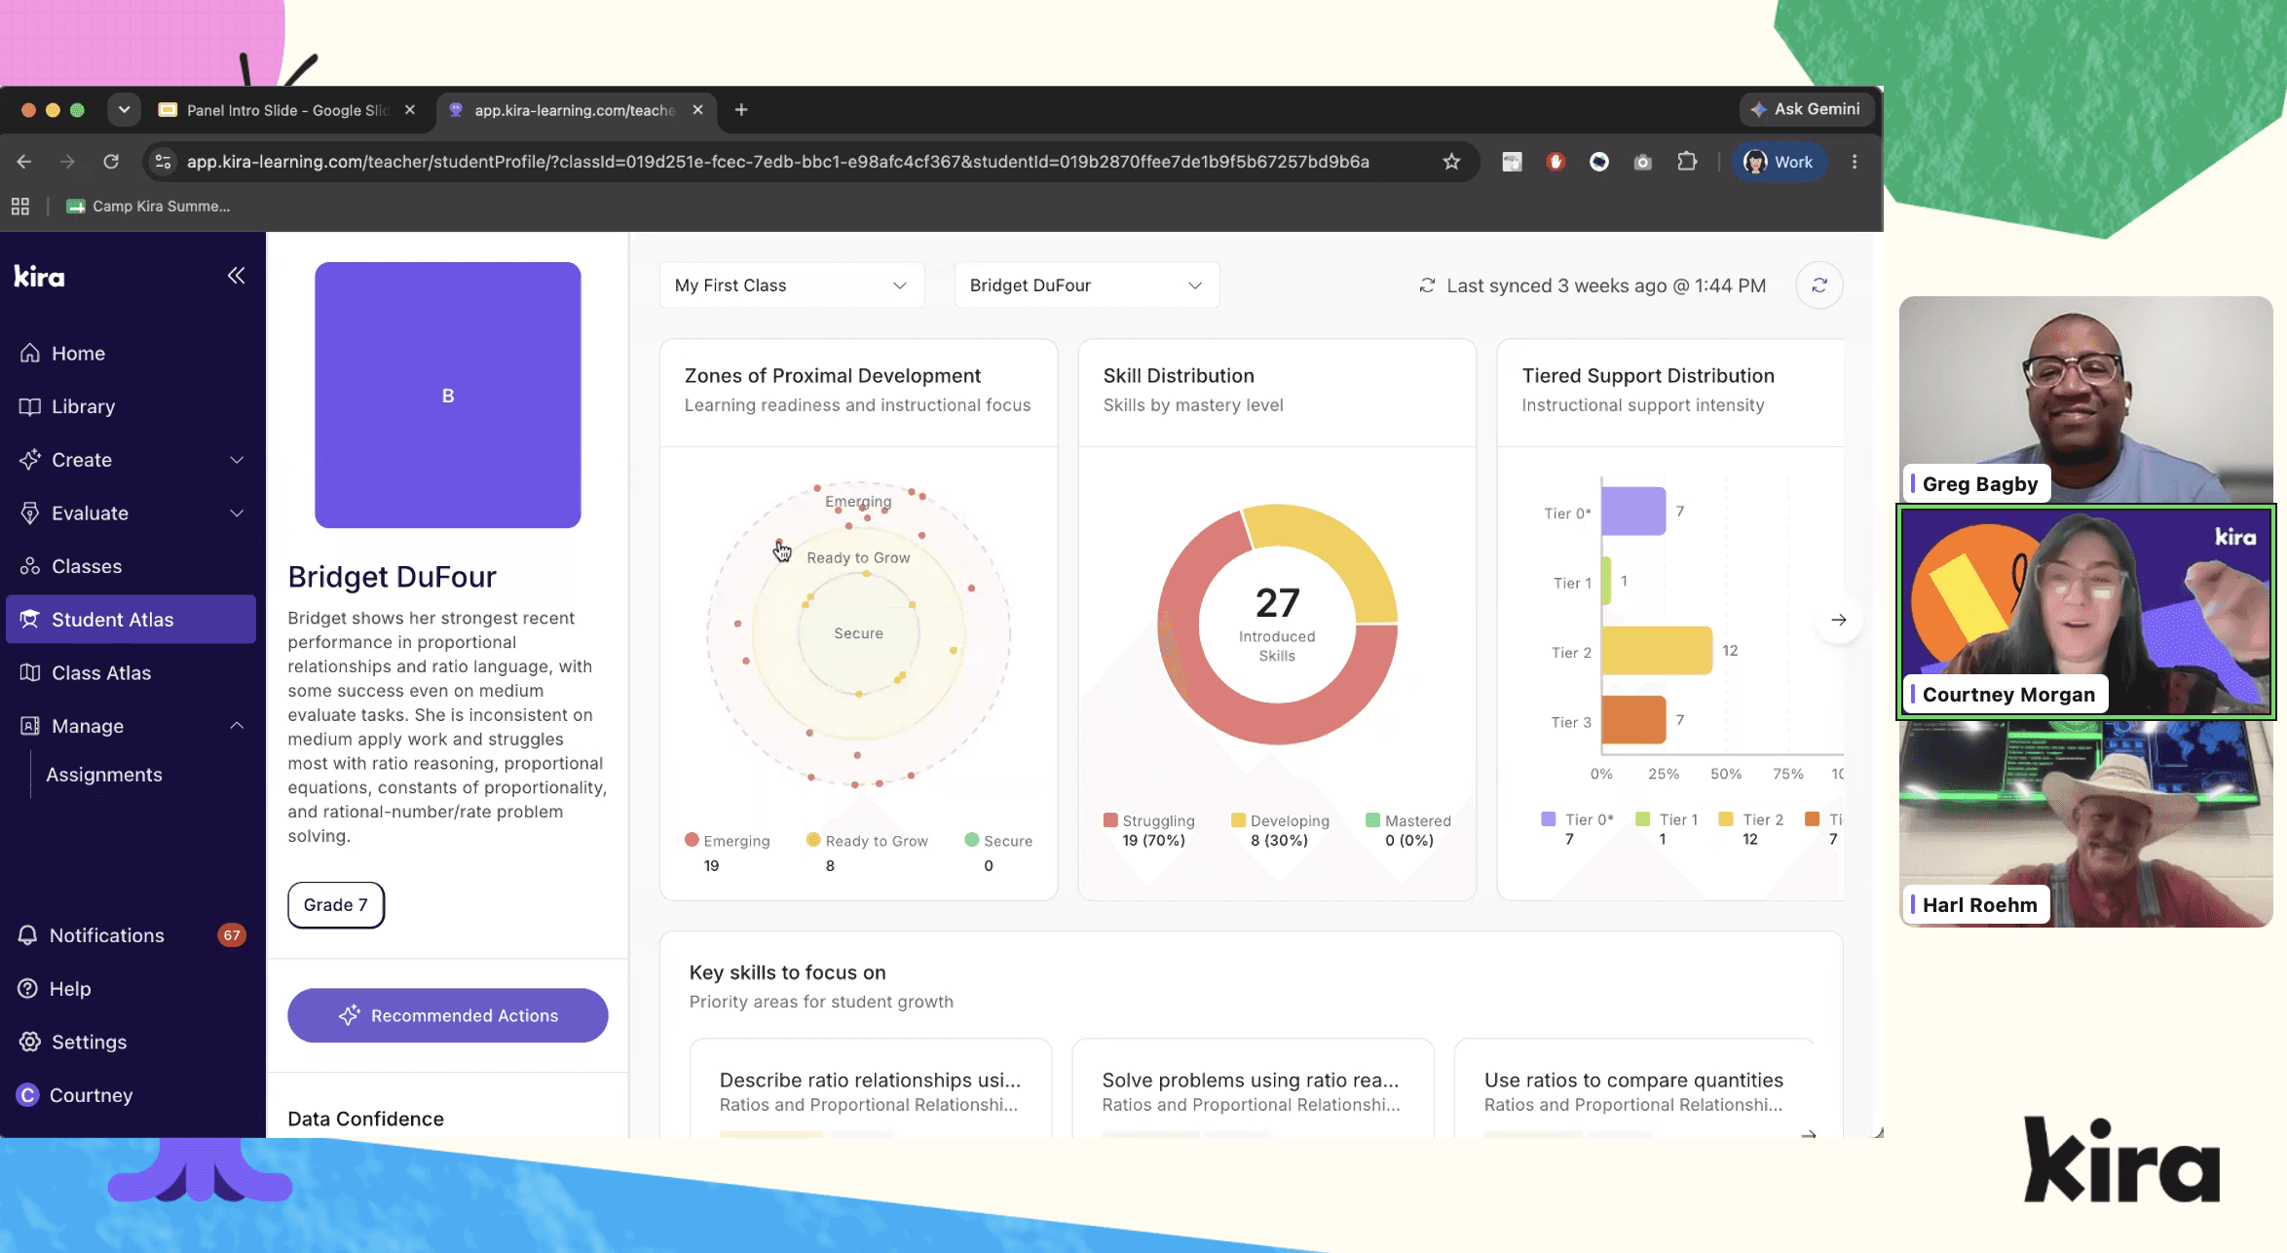The height and width of the screenshot is (1253, 2287).
Task: Bookmark page with star icon
Action: pyautogui.click(x=1451, y=162)
